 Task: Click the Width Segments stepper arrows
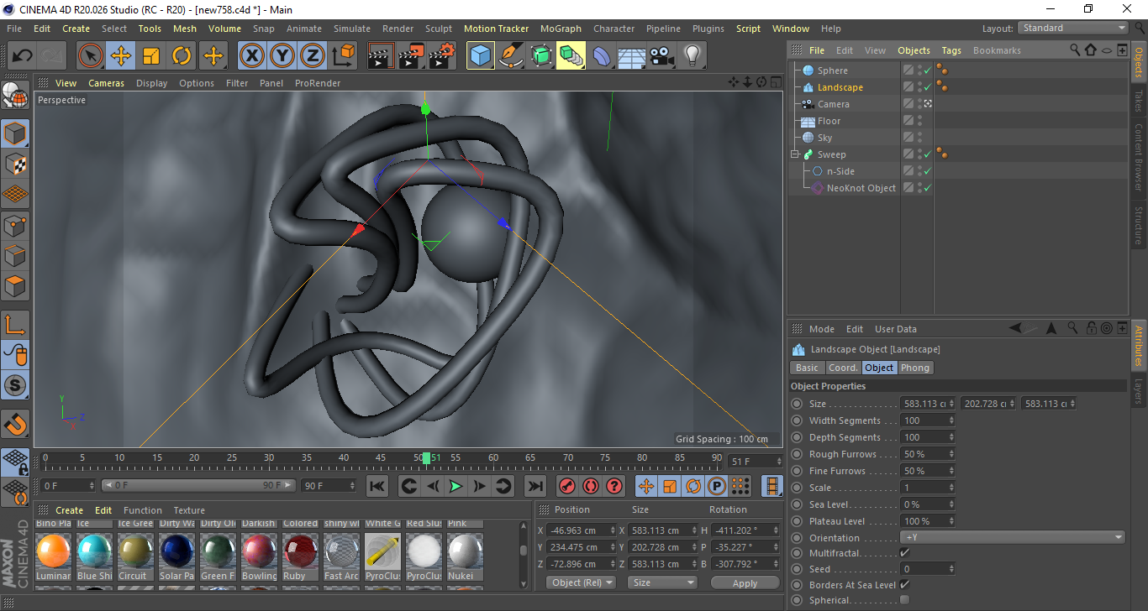951,420
